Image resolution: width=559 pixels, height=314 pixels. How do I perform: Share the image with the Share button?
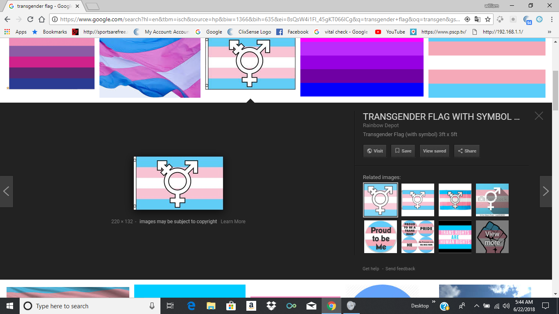point(467,151)
